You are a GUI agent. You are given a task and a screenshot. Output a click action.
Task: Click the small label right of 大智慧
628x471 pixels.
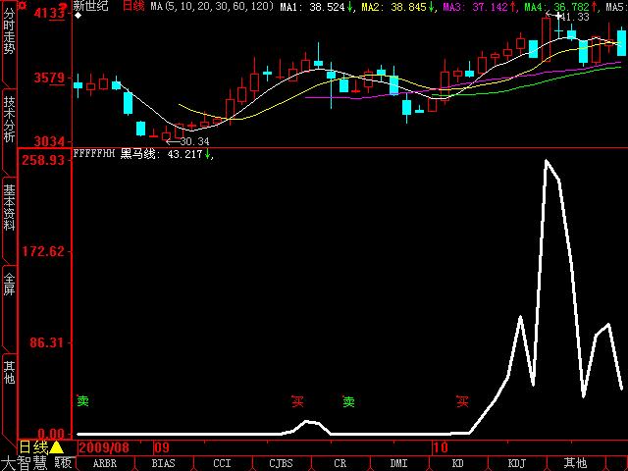63,463
